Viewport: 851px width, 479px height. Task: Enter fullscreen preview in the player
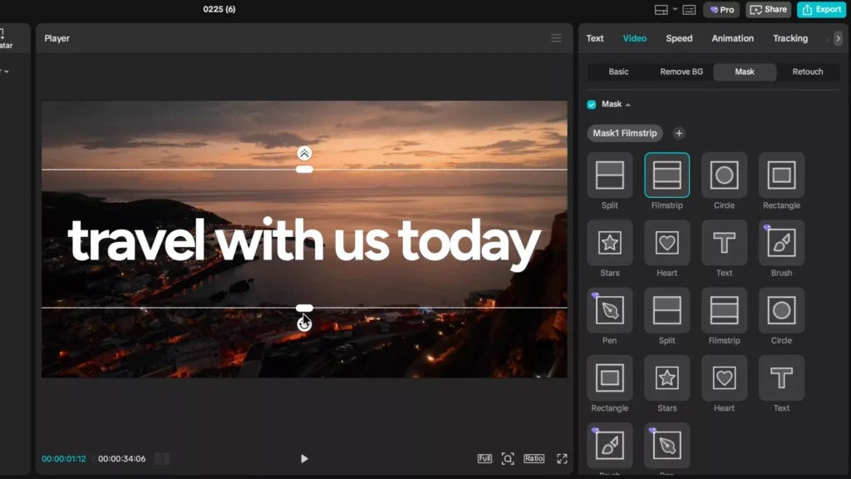[562, 458]
